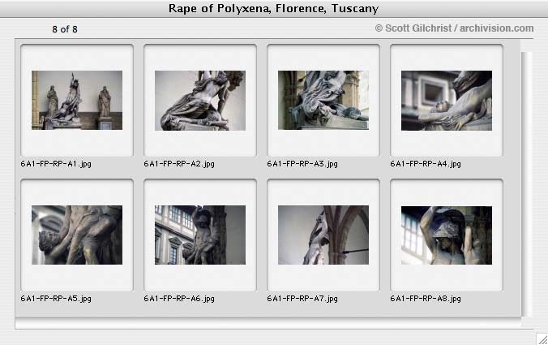Image resolution: width=548 pixels, height=345 pixels.
Task: Click the file name 6A1-FP-RP-A8.jpg
Action: point(426,299)
